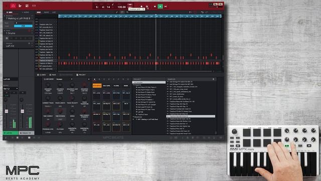Click the stop button in transport
The width and height of the screenshot is (321, 181).
tap(155, 7)
